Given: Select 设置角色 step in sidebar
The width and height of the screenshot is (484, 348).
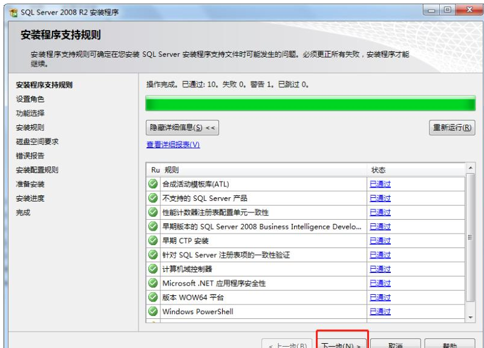Looking at the screenshot, I should tap(30, 99).
